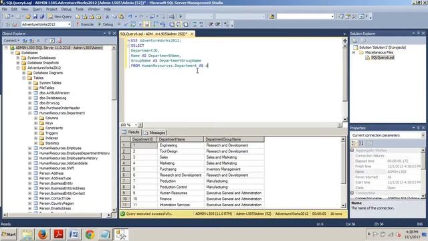Click the Cancel Executing Query stop icon
428x241 pixels.
click(x=119, y=24)
